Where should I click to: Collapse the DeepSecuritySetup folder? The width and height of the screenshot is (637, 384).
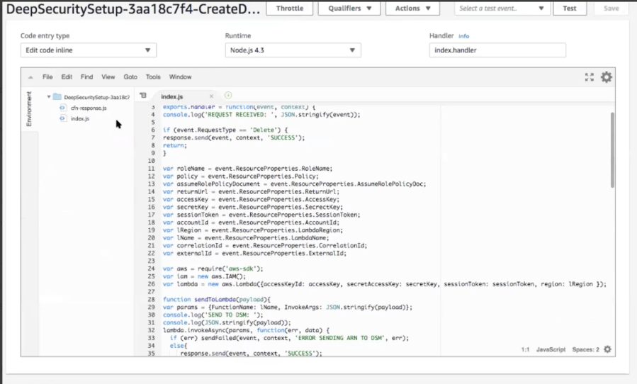[x=49, y=97]
